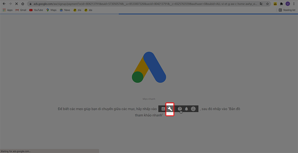Open the Apps bookmark shortcut
Image resolution: width=298 pixels, height=153 pixels.
click(7, 10)
